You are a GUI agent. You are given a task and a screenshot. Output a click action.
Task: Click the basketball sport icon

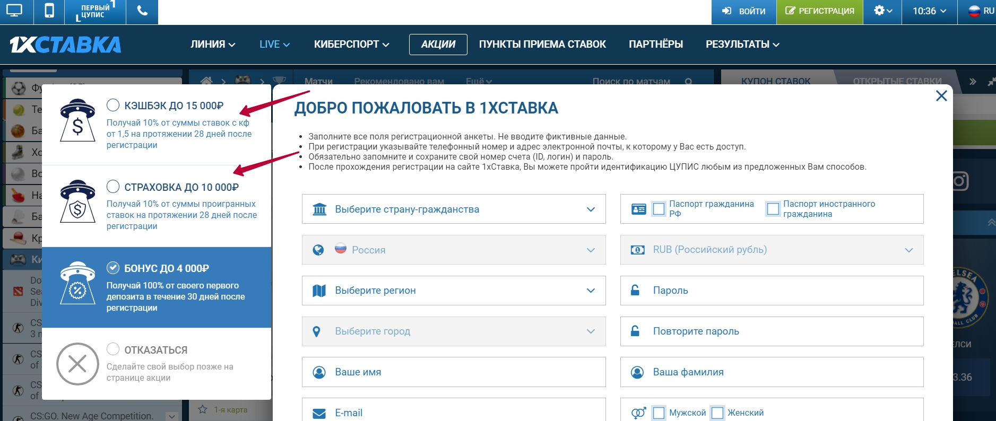pos(19,130)
